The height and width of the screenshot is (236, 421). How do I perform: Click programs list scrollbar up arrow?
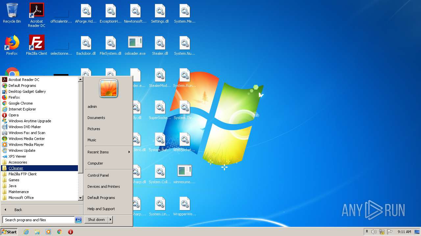[x=80, y=79]
